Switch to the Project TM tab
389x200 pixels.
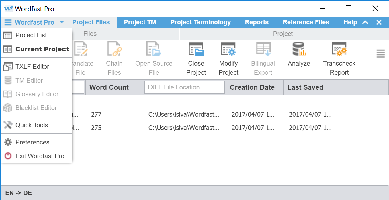point(140,22)
